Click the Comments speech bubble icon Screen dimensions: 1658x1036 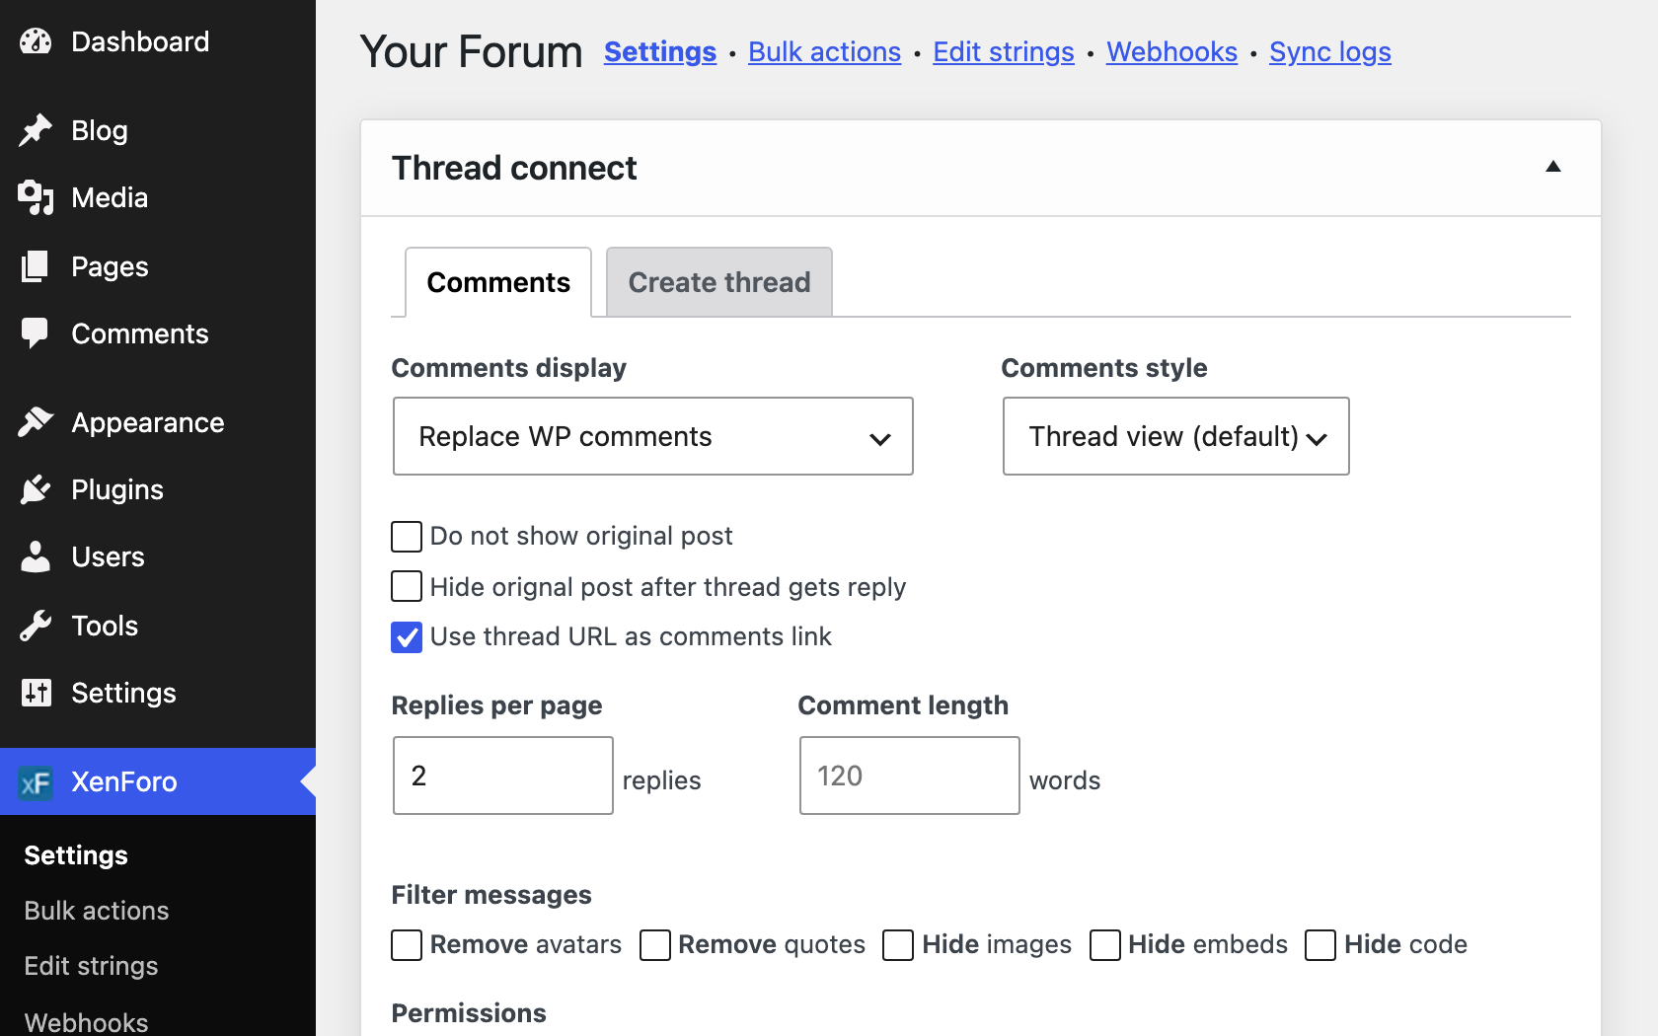pos(36,333)
